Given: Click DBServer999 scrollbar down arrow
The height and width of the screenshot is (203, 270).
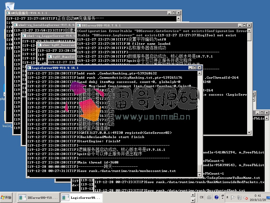Looking at the screenshot, I should click(x=249, y=132).
